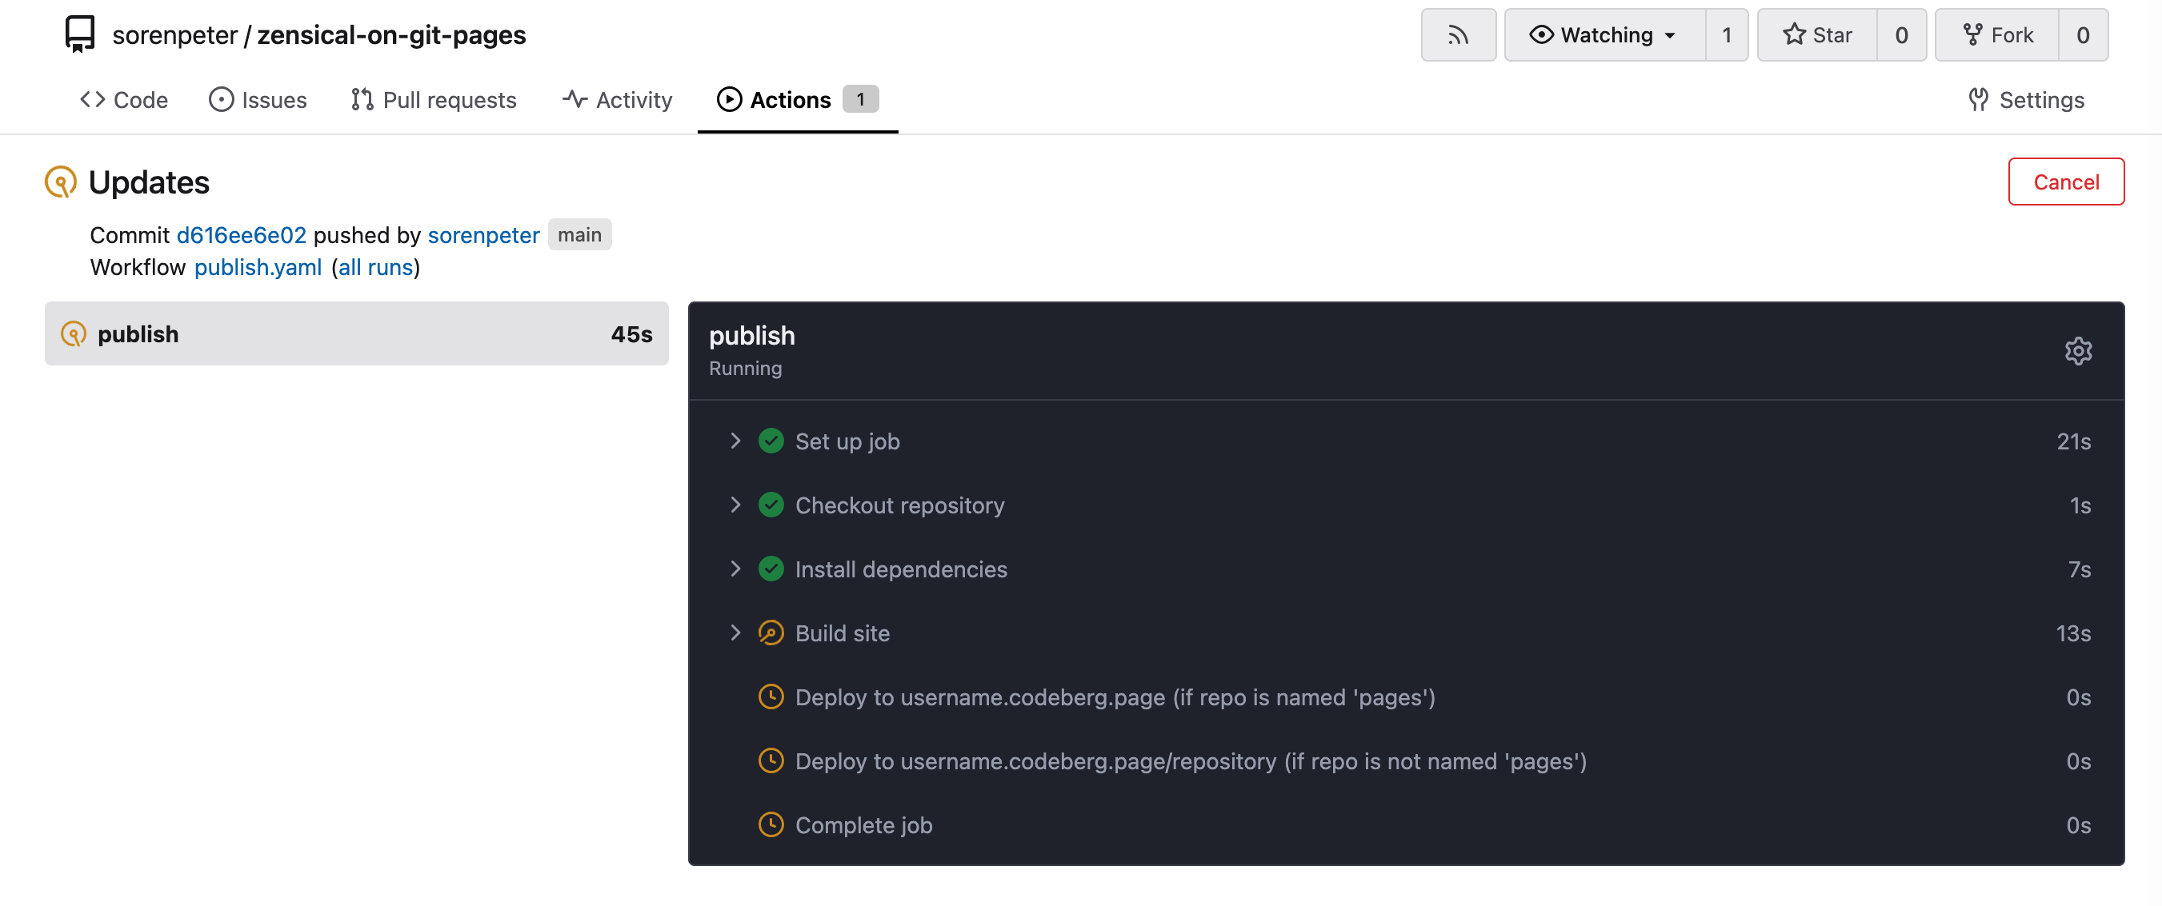Switch to the Code tab
The image size is (2162, 906).
tap(124, 100)
